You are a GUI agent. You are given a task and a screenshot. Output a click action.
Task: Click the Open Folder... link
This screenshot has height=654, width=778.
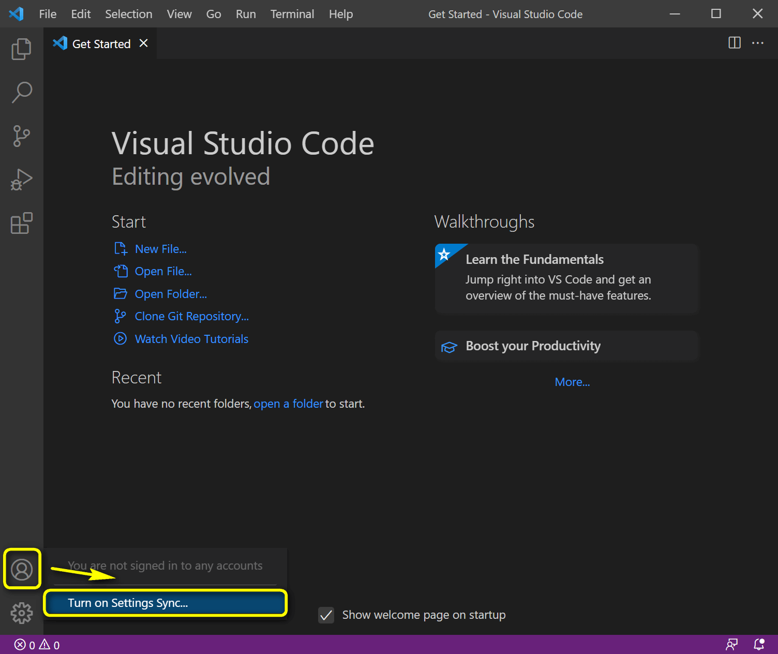click(171, 294)
